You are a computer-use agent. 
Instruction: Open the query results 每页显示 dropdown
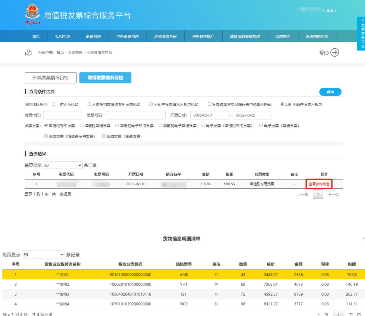(63, 165)
